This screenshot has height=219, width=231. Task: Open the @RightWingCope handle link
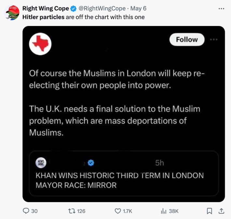point(102,8)
